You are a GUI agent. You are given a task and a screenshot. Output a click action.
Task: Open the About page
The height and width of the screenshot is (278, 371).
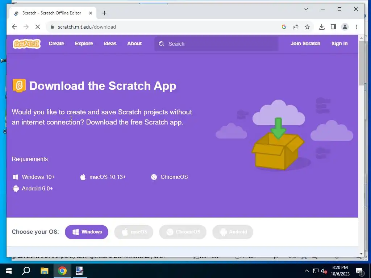(x=134, y=43)
